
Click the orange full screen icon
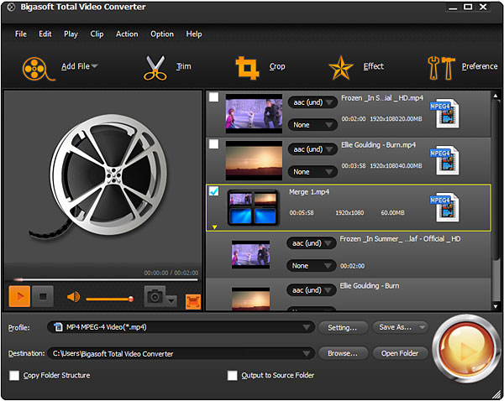[x=193, y=302]
